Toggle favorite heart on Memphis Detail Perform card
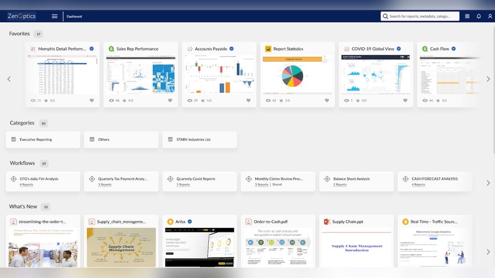The width and height of the screenshot is (495, 278). (x=92, y=100)
